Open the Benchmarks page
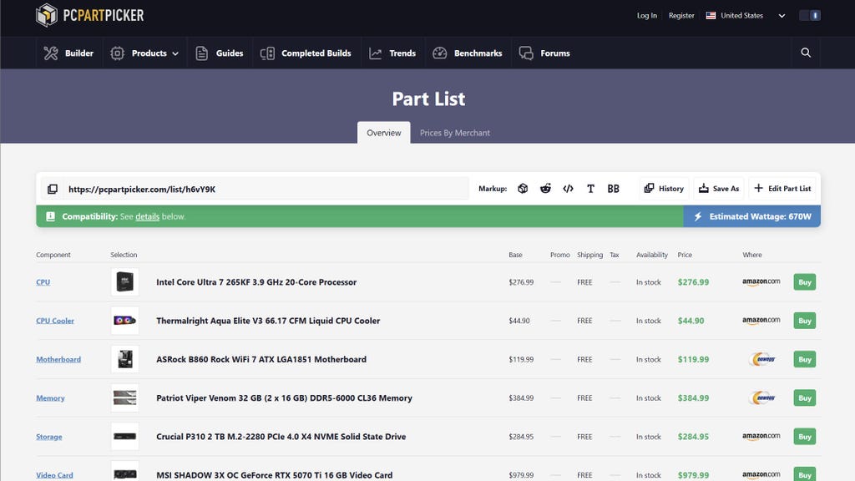The height and width of the screenshot is (481, 855). coord(468,53)
